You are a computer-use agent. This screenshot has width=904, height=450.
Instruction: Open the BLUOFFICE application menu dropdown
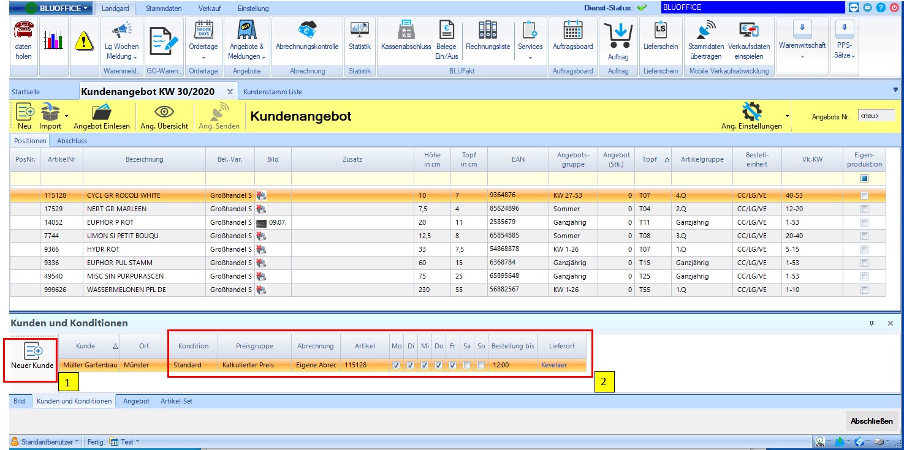tap(85, 8)
